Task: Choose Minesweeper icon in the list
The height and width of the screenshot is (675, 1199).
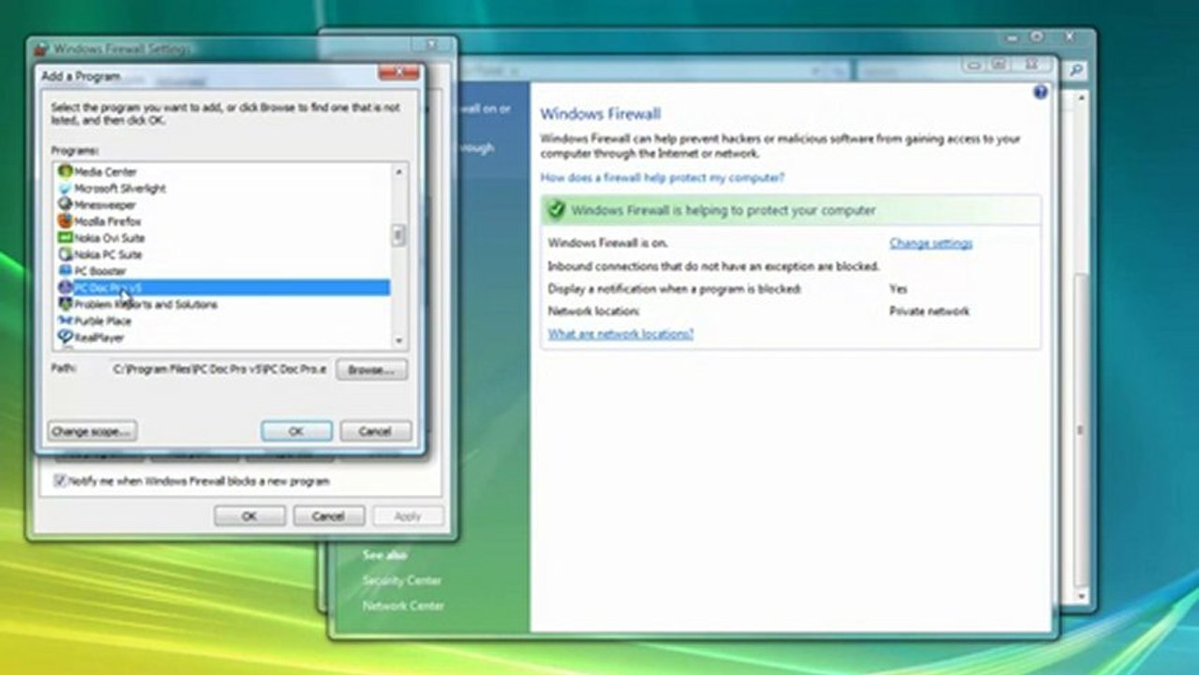Action: [x=65, y=204]
